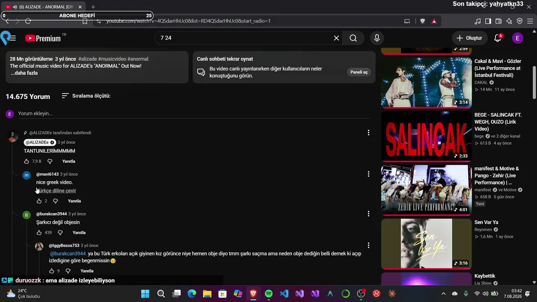The image size is (537, 302).
Task: Show hidden system tray icons
Action: 443,294
